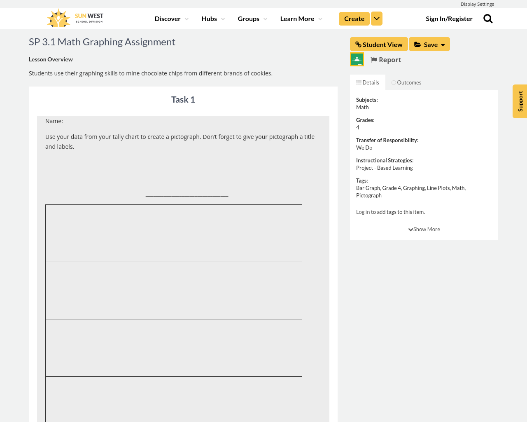This screenshot has width=527, height=422.
Task: Open Display Settings
Action: [x=477, y=3]
